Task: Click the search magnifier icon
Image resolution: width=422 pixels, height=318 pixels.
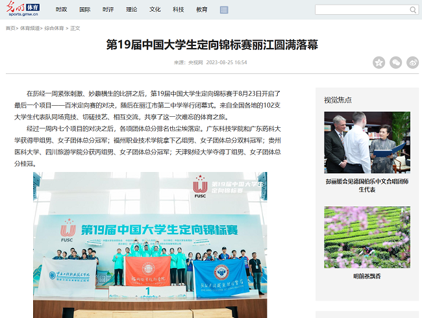Action: (413, 10)
